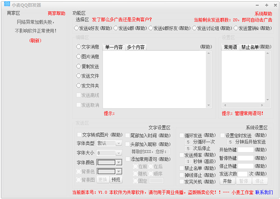Open (帮助) link next to 循环发送
Viewport: 280px width, 199px height.
tap(210, 135)
